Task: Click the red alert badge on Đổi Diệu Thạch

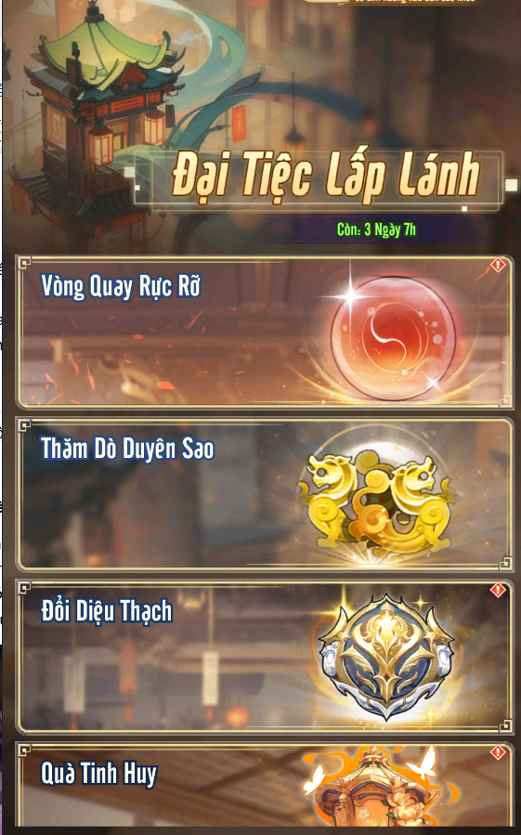Action: click(x=498, y=590)
